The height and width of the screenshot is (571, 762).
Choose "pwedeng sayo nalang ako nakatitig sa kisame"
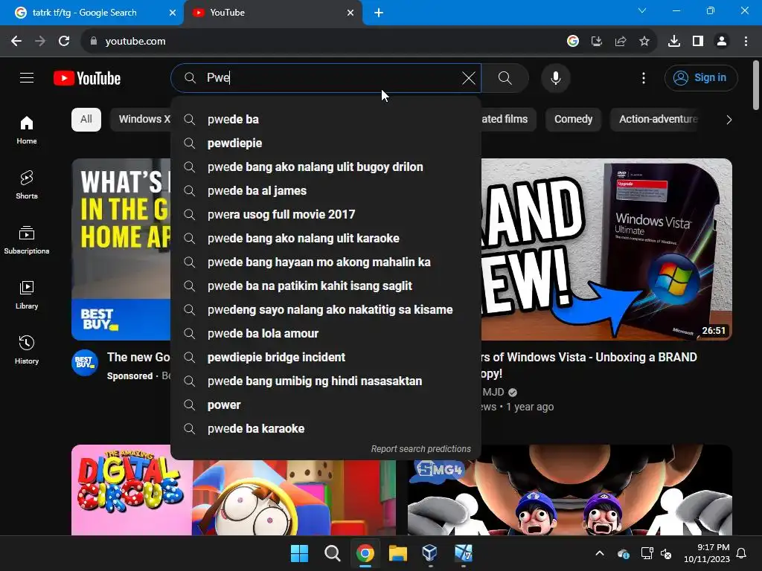[x=326, y=310]
